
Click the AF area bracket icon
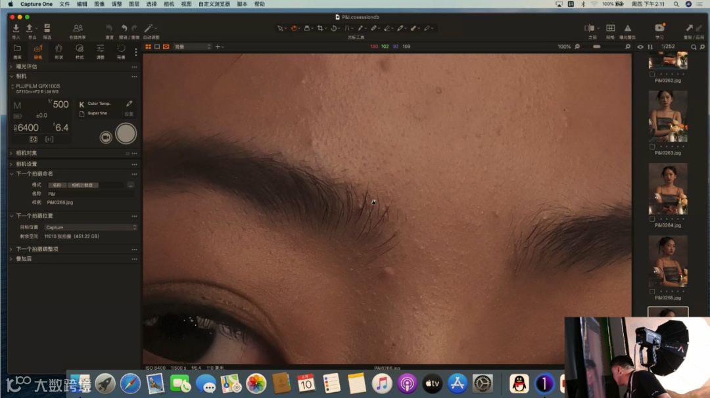point(49,139)
